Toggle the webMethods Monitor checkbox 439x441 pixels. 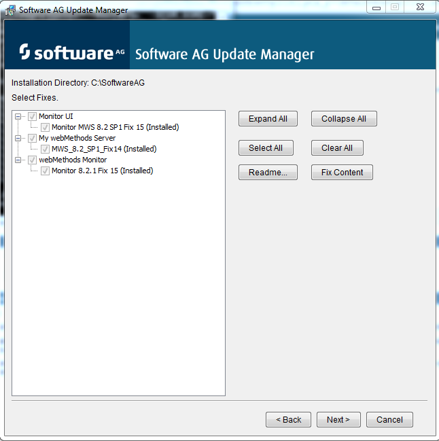pyautogui.click(x=32, y=160)
